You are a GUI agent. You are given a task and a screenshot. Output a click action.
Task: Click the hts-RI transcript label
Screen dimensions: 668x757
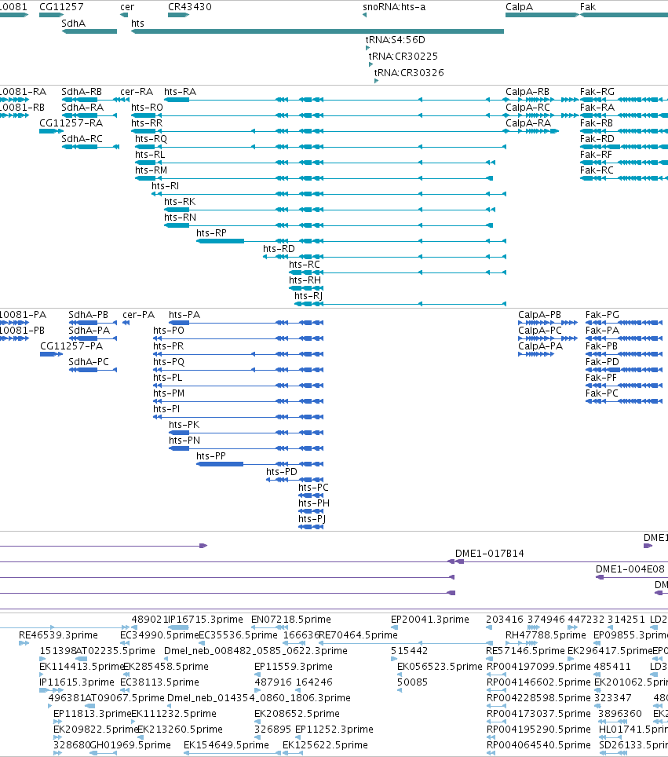[165, 186]
